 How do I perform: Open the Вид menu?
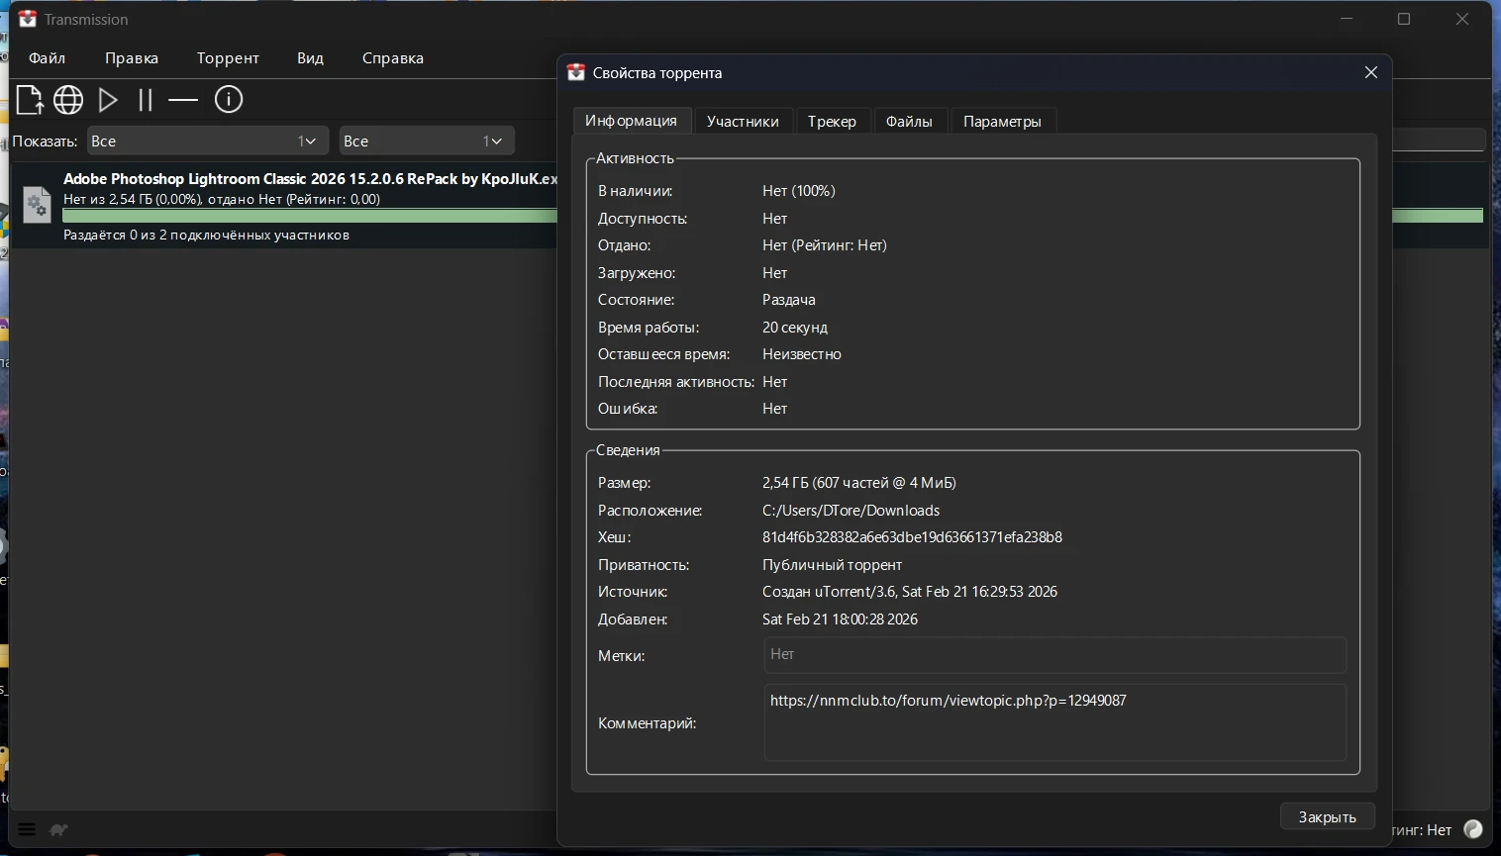click(x=310, y=58)
